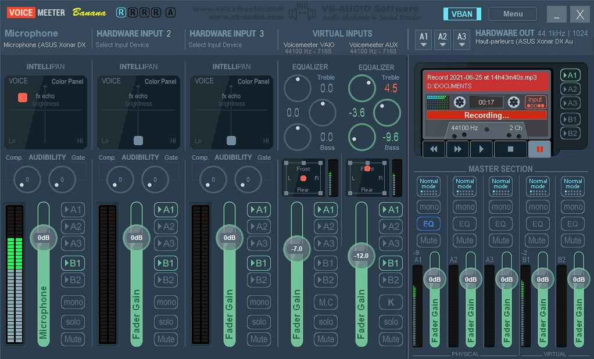Stop the recording with the stop button

(x=510, y=149)
